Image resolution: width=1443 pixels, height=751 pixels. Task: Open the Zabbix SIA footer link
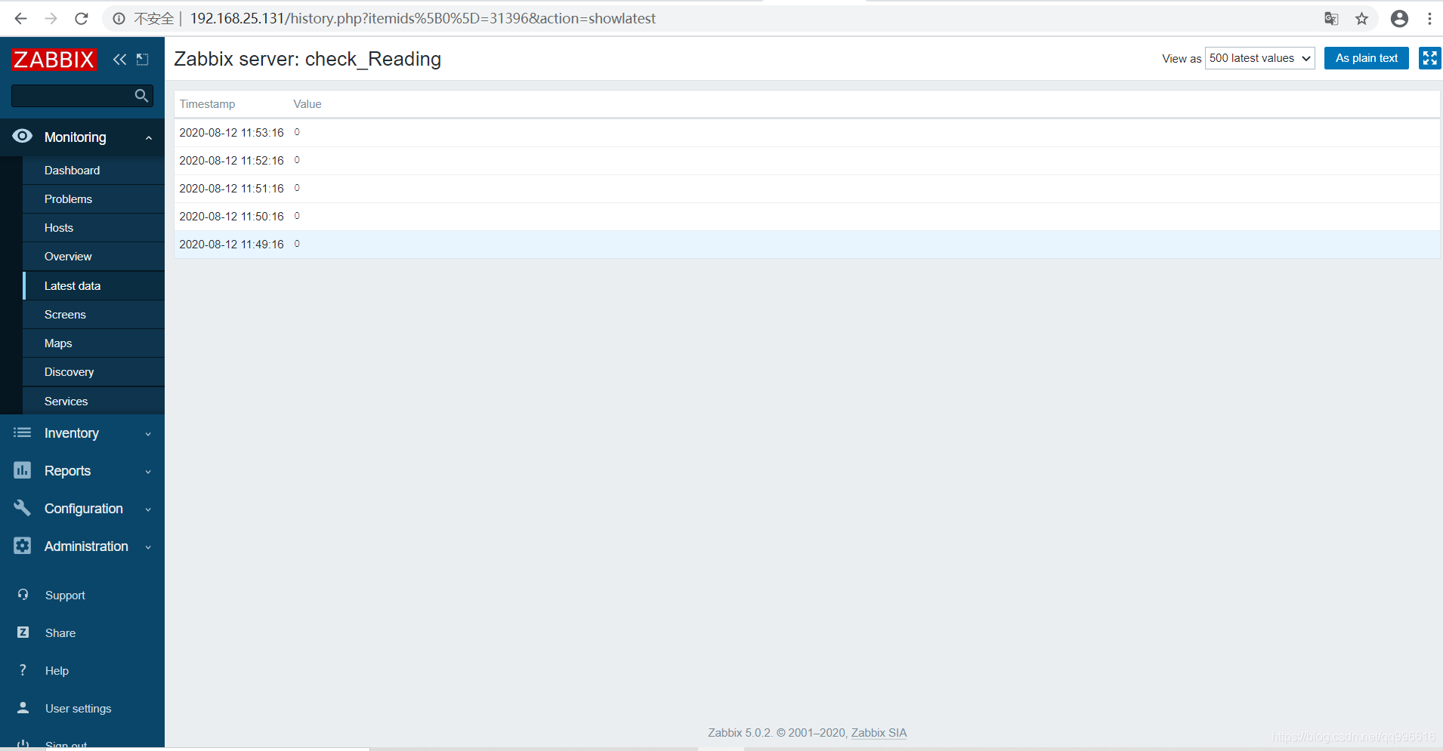(x=879, y=733)
